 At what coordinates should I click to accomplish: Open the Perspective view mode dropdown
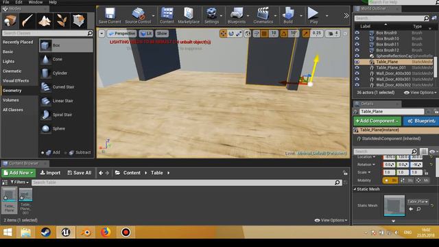[122, 34]
